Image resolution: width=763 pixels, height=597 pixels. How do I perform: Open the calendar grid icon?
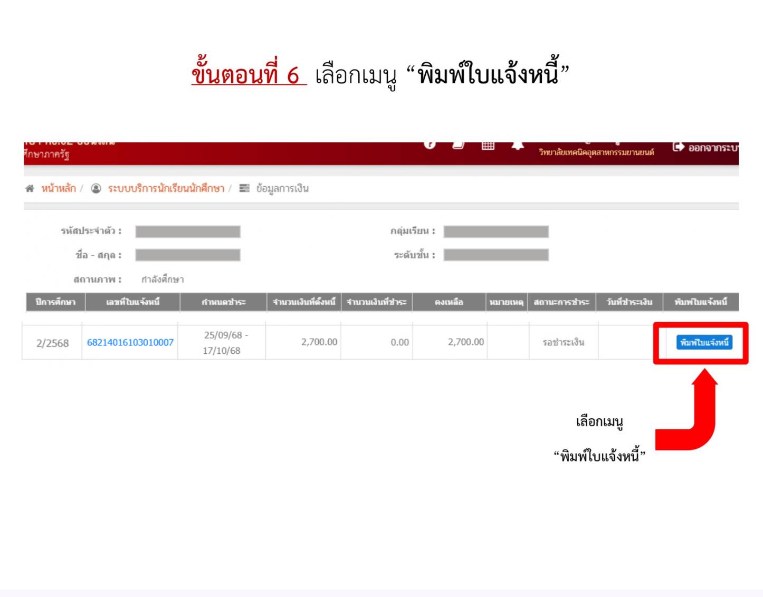pyautogui.click(x=488, y=146)
